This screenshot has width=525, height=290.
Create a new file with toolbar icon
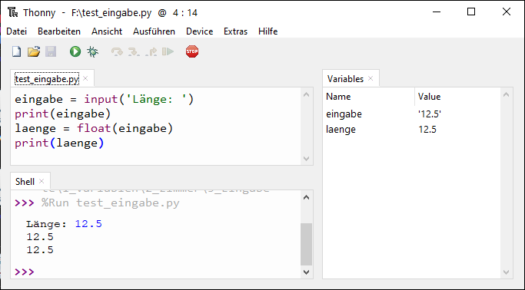[16, 52]
